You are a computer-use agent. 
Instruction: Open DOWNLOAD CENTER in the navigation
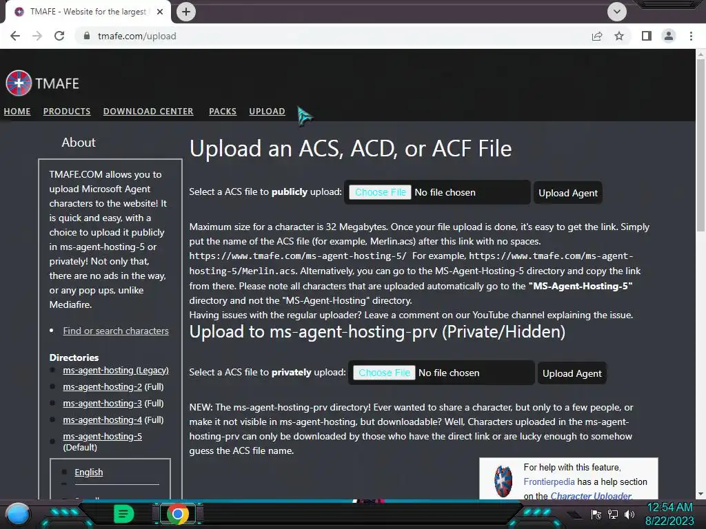pos(148,111)
